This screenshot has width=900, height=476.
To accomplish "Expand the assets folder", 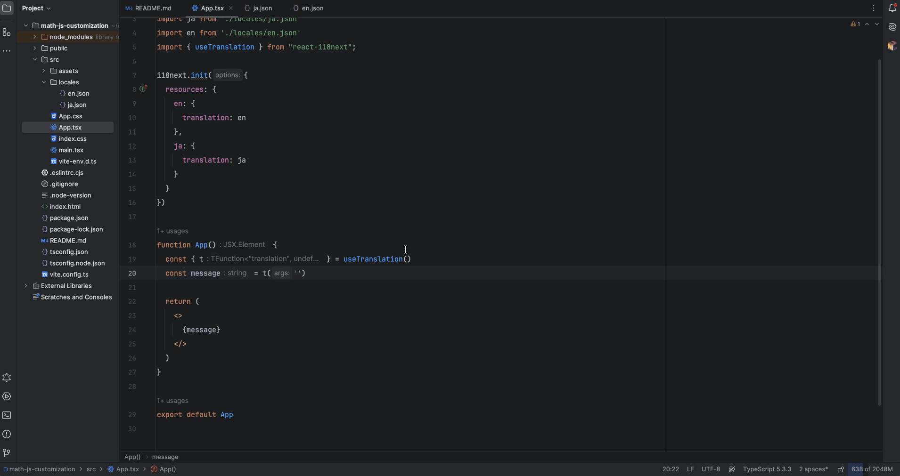I will pos(44,71).
